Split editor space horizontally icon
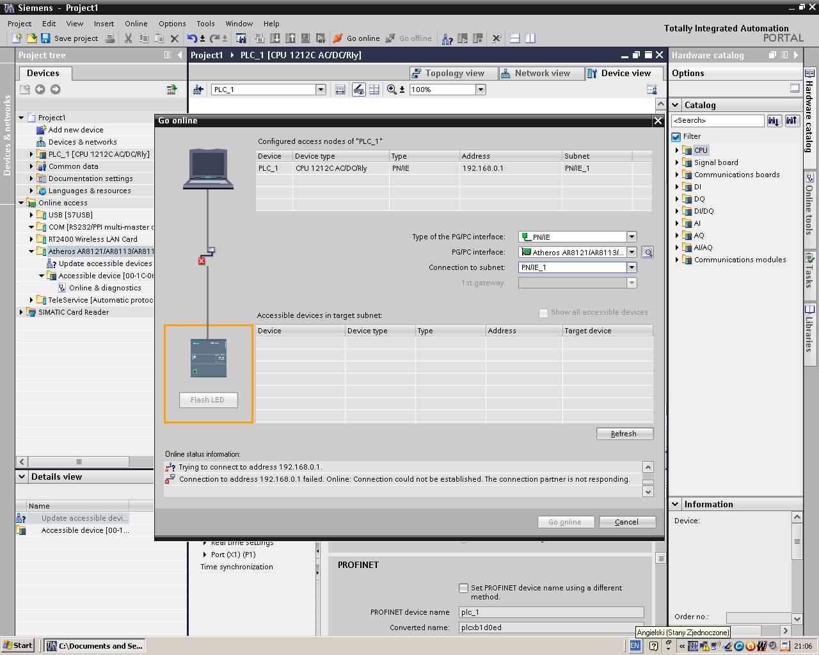 tap(514, 38)
